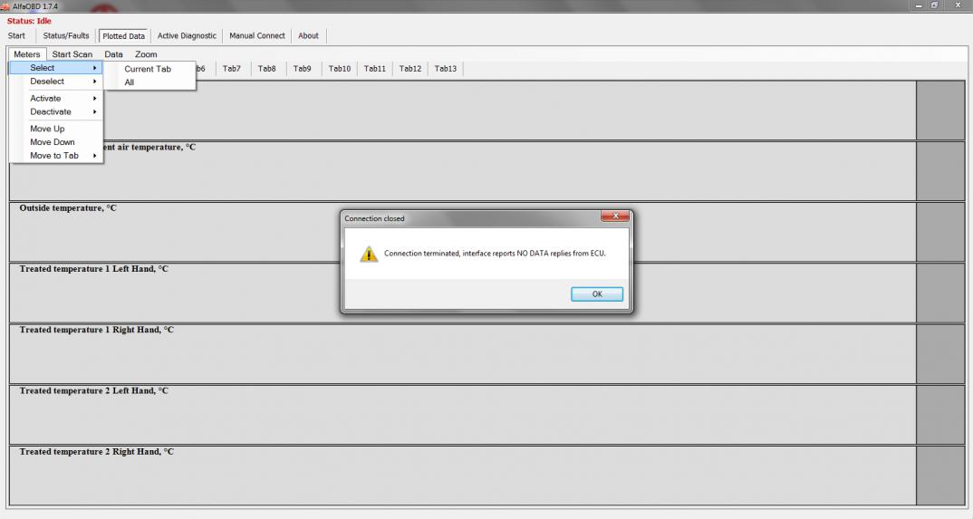The image size is (973, 519).
Task: Choose All in Select submenu
Action: point(149,82)
